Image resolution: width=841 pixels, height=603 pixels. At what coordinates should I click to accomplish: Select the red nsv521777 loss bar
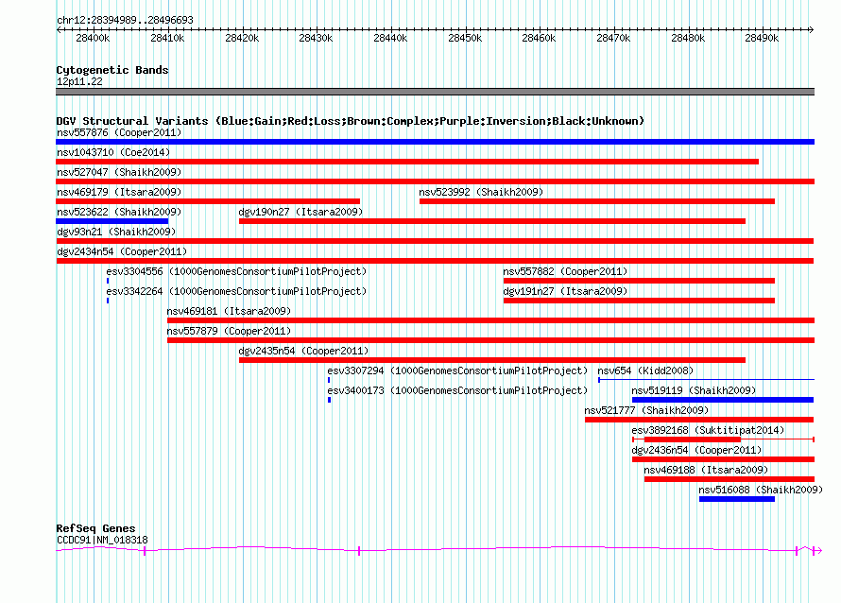pos(699,420)
